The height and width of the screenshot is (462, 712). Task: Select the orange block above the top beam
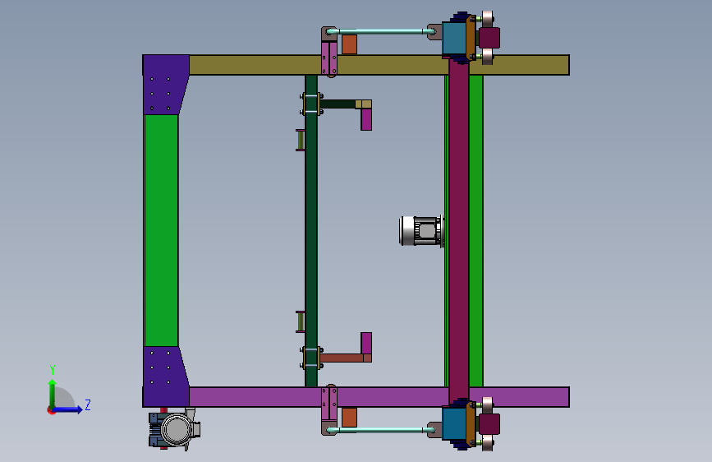349,44
